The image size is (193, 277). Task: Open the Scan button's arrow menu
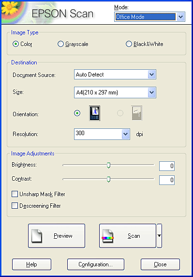point(159,236)
